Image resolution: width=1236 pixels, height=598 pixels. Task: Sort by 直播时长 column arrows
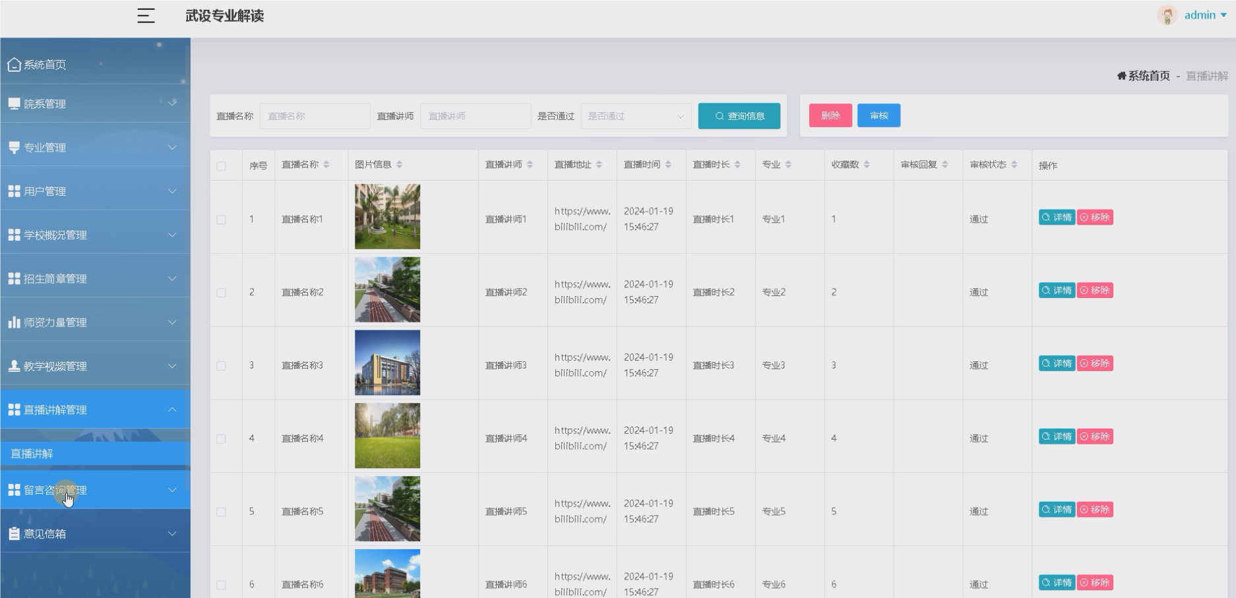pos(737,165)
